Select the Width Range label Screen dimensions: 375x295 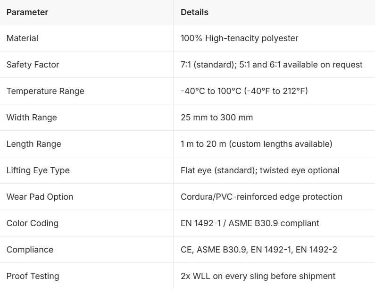click(32, 118)
